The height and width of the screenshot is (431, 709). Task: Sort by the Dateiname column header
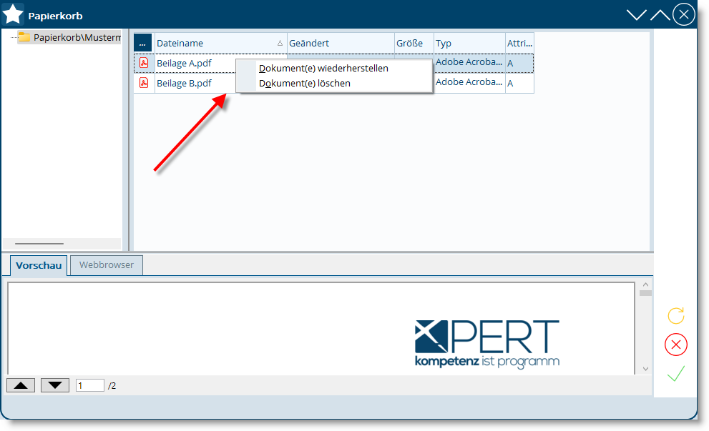tap(215, 43)
